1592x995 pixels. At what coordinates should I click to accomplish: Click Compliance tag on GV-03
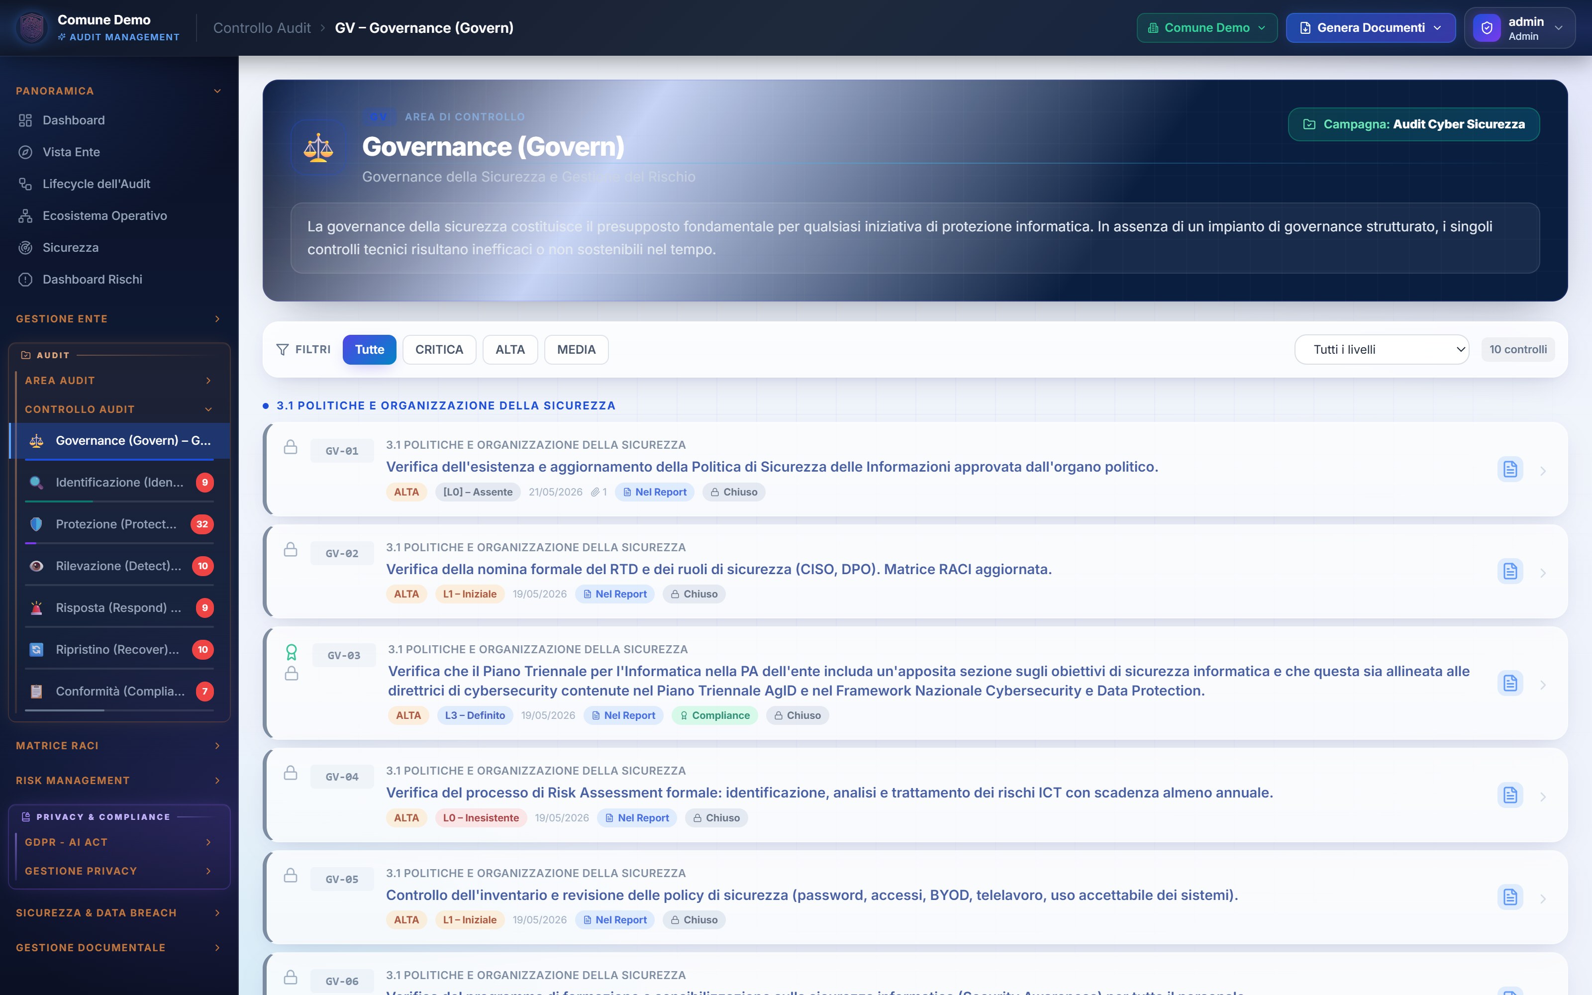point(714,715)
